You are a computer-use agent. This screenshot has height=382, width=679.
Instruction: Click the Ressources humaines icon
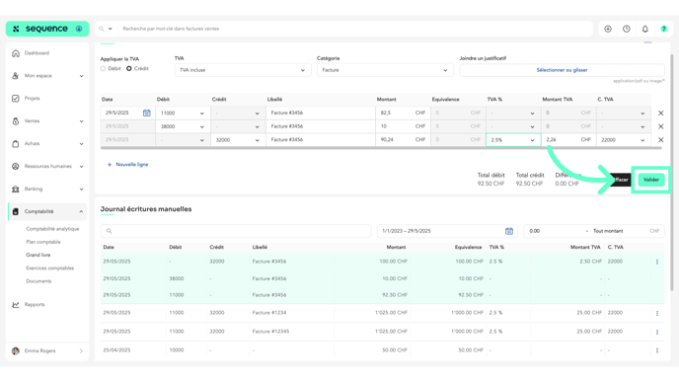(x=16, y=166)
